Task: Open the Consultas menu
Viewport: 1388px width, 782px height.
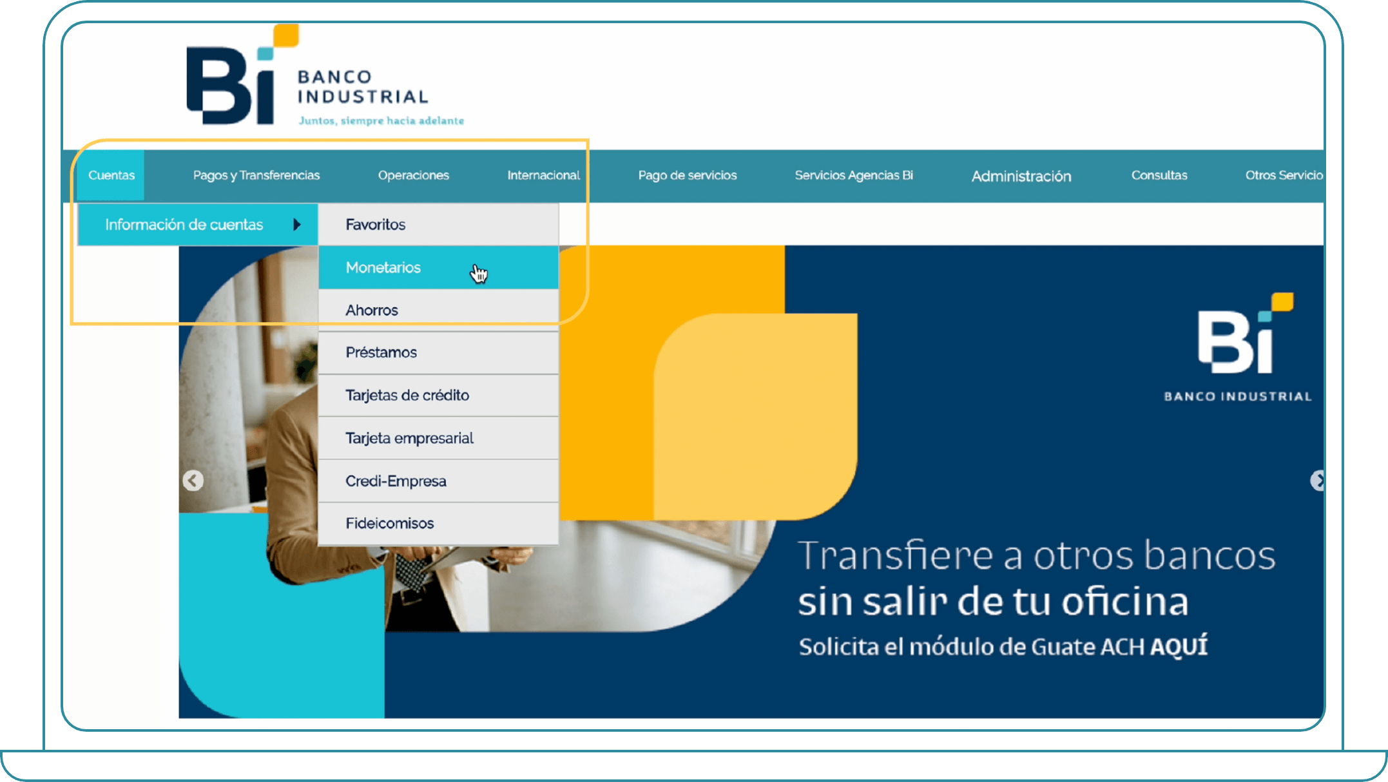Action: click(x=1159, y=175)
